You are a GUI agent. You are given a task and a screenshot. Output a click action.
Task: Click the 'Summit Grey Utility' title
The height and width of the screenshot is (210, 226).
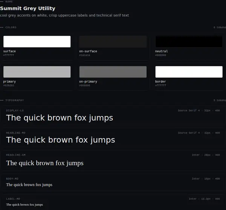click(x=27, y=8)
